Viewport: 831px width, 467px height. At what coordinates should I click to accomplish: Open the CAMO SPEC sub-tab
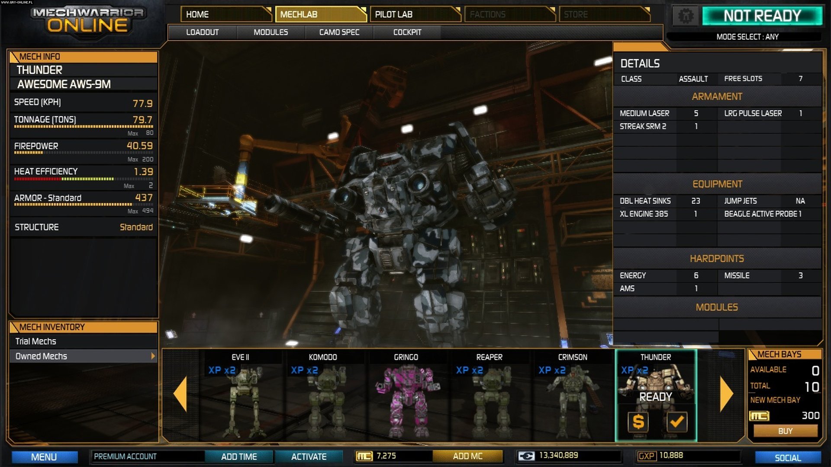(x=339, y=32)
